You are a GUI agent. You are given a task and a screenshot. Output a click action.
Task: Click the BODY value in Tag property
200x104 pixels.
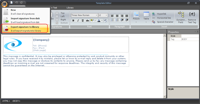(x=190, y=39)
